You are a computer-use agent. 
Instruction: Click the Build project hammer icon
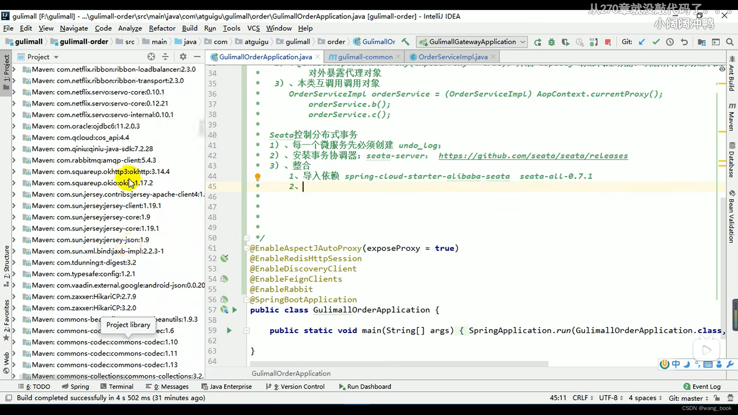(405, 41)
